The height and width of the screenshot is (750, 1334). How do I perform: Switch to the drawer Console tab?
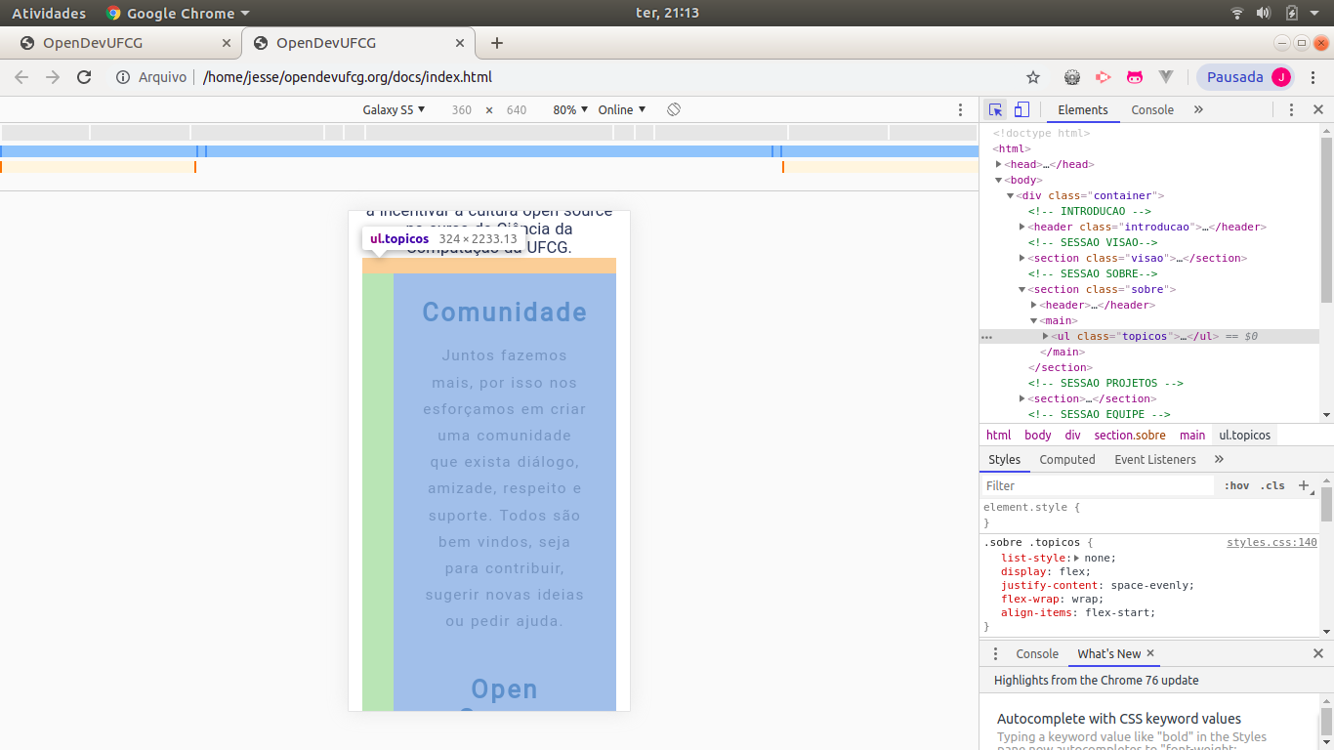coord(1037,653)
